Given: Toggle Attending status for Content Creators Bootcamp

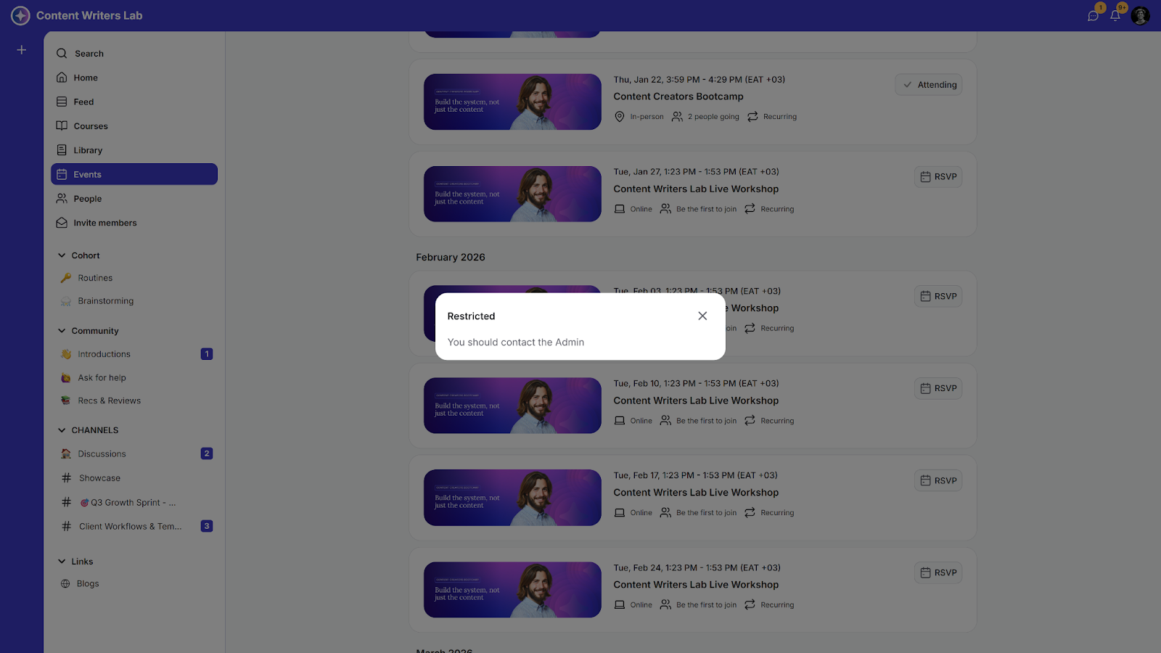Looking at the screenshot, I should click(929, 85).
